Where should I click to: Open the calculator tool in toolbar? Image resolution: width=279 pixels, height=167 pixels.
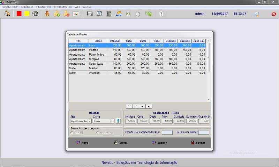(x=109, y=14)
